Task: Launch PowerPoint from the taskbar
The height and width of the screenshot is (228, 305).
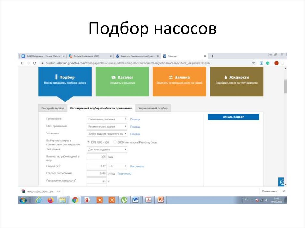Action: point(160,200)
